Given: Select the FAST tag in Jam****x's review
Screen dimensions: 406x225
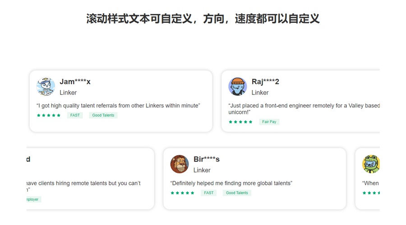Looking at the screenshot, I should [x=75, y=116].
